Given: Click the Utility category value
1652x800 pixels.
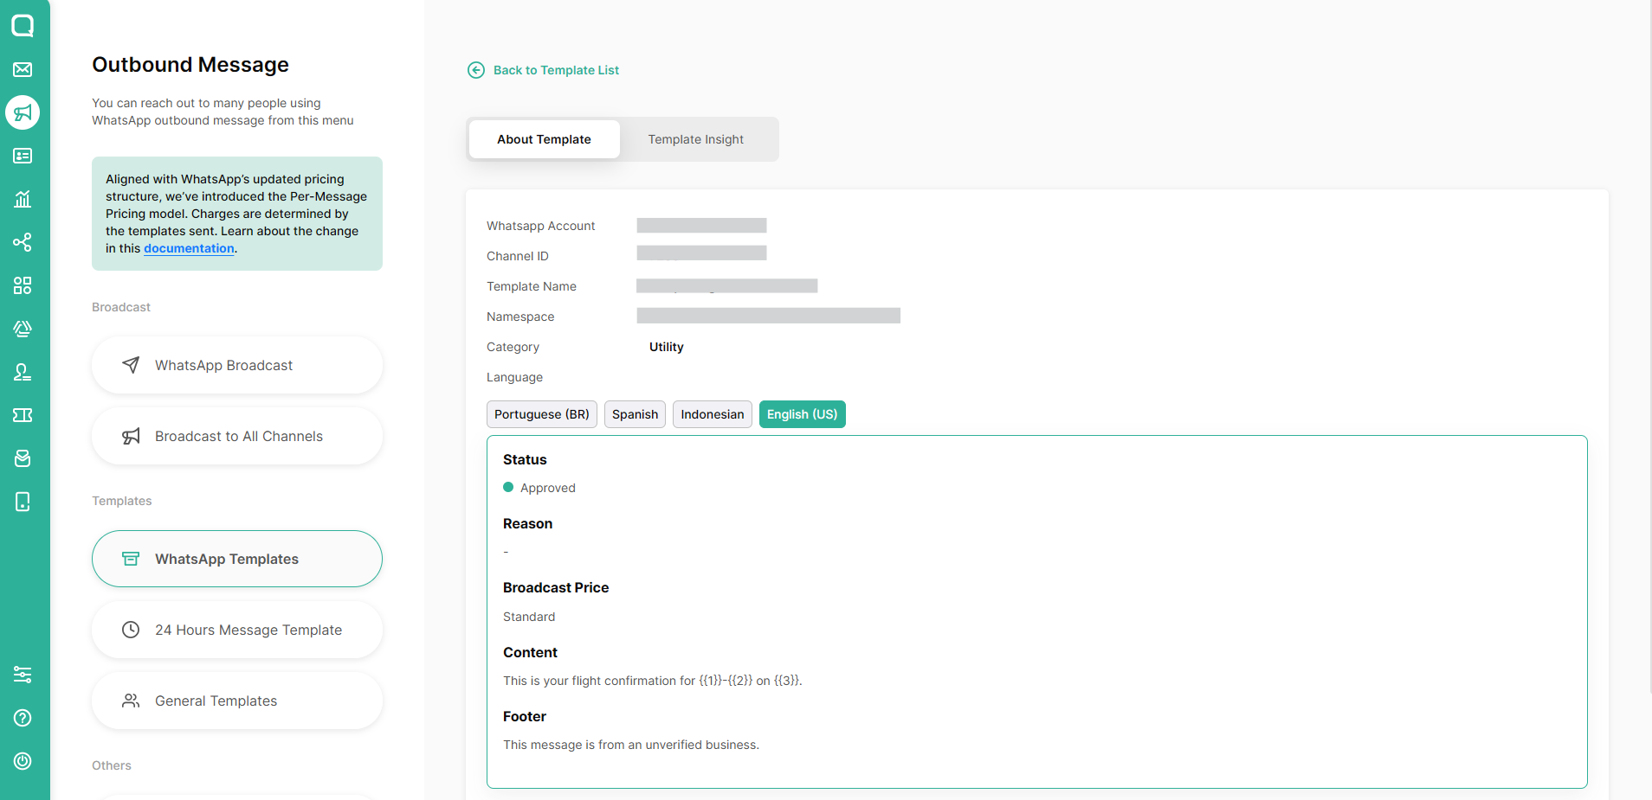Looking at the screenshot, I should [x=667, y=347].
